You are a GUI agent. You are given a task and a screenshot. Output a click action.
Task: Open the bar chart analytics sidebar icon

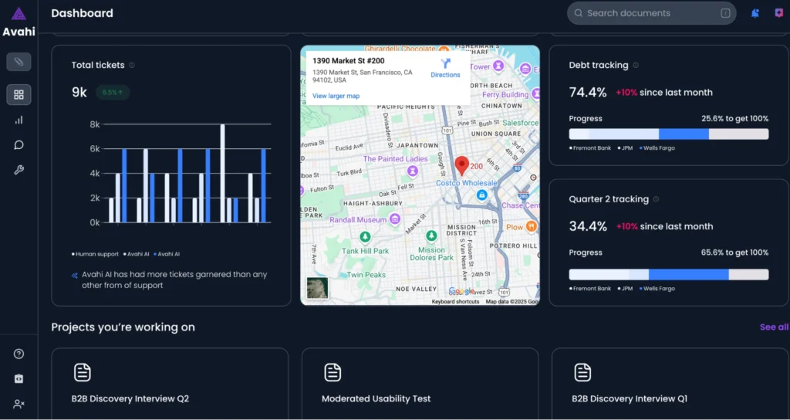(x=19, y=120)
